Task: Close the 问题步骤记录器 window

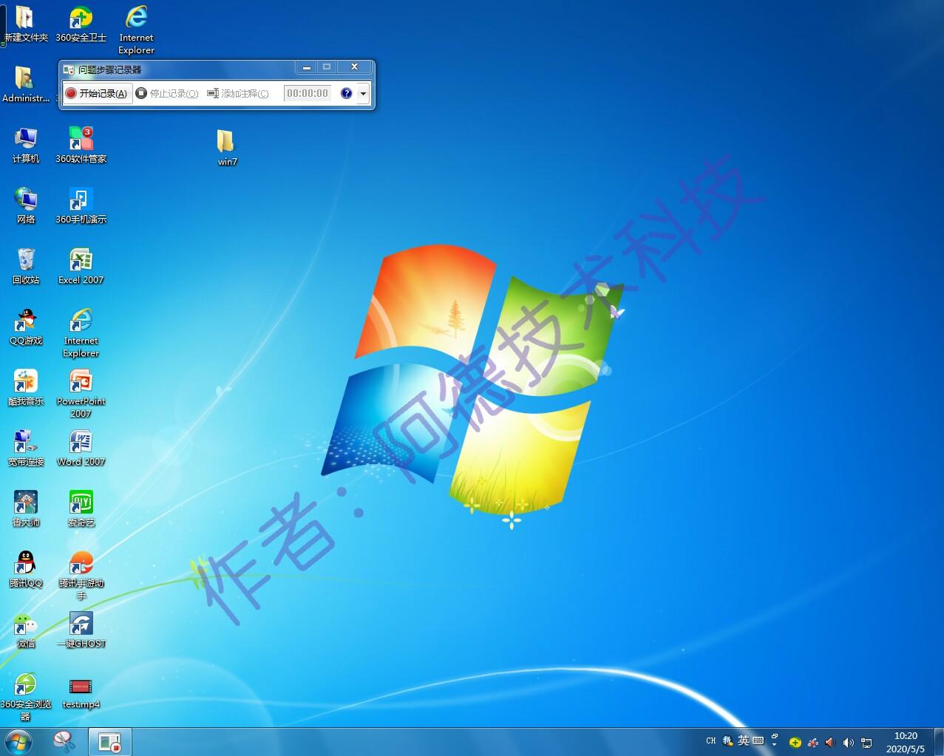Action: pyautogui.click(x=354, y=67)
